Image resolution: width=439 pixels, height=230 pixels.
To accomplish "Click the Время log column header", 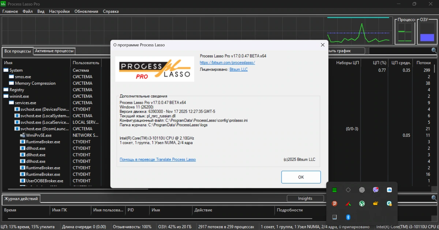I will pyautogui.click(x=26, y=210).
